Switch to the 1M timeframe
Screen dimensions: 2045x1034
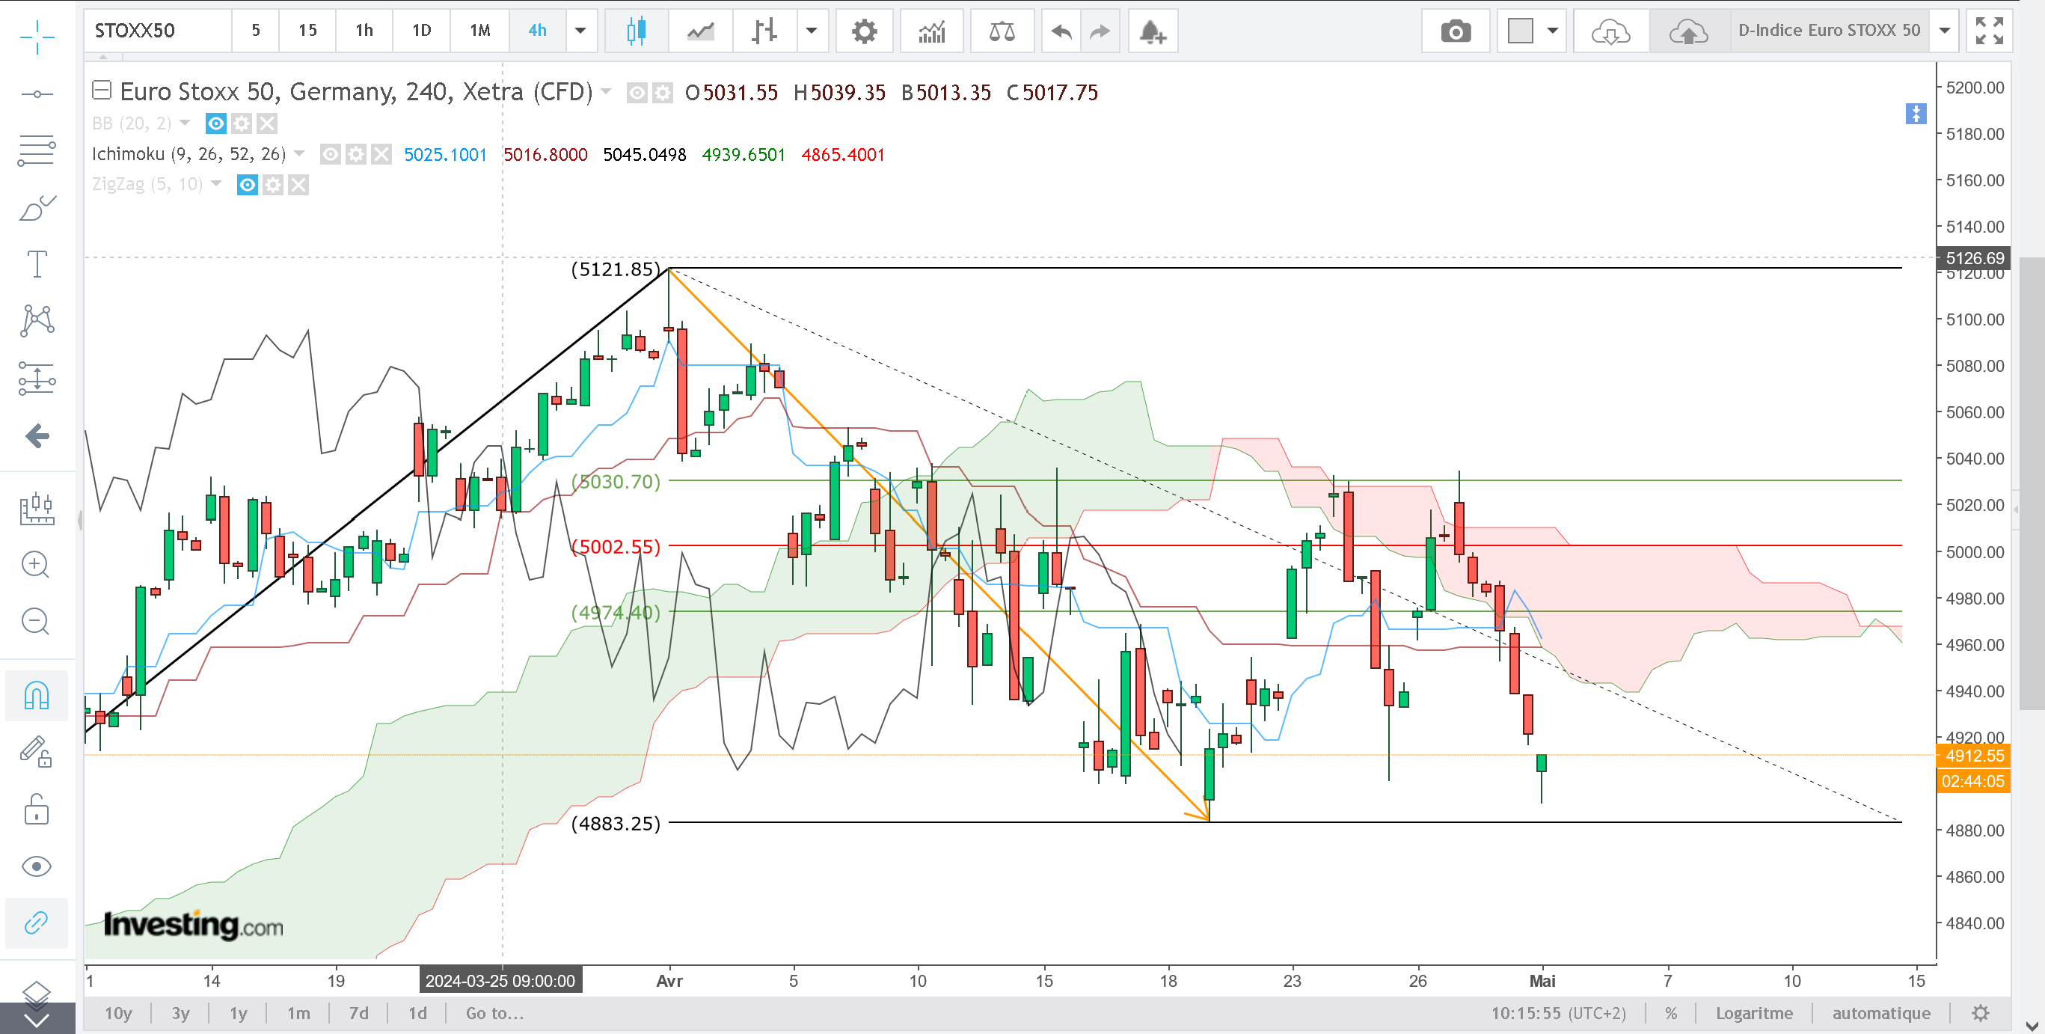[x=479, y=31]
